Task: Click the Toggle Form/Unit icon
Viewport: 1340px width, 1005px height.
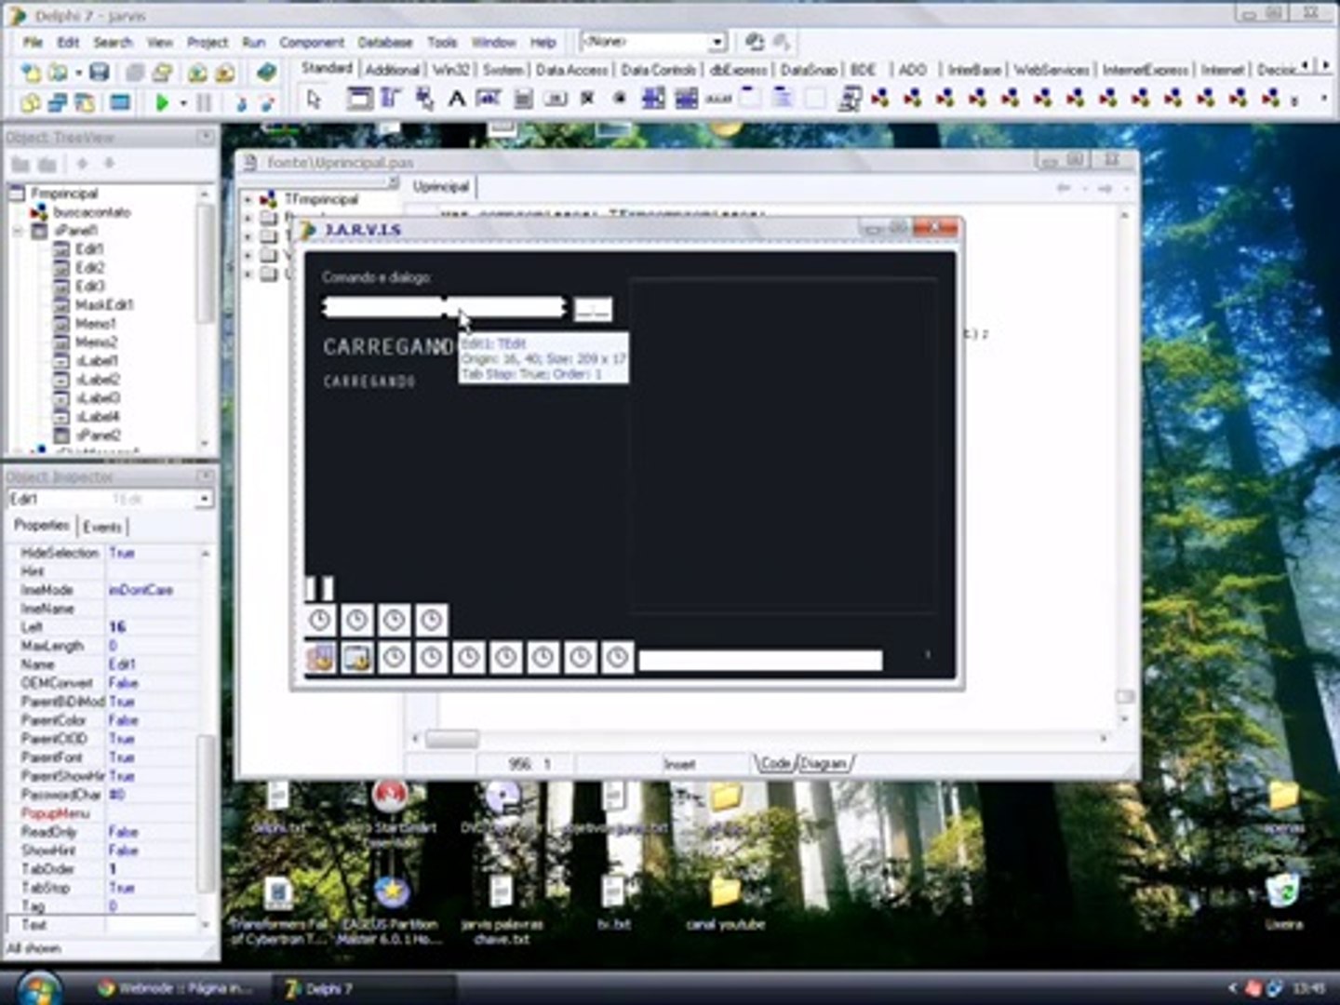Action: click(x=86, y=102)
